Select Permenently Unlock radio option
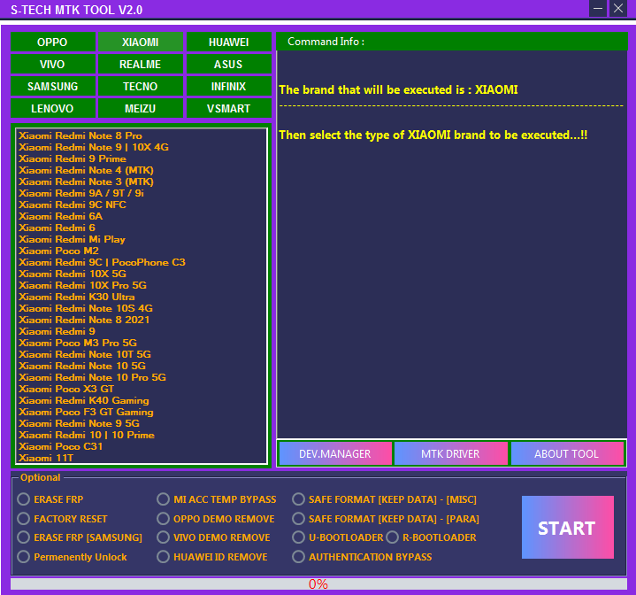The height and width of the screenshot is (595, 636). (72, 557)
